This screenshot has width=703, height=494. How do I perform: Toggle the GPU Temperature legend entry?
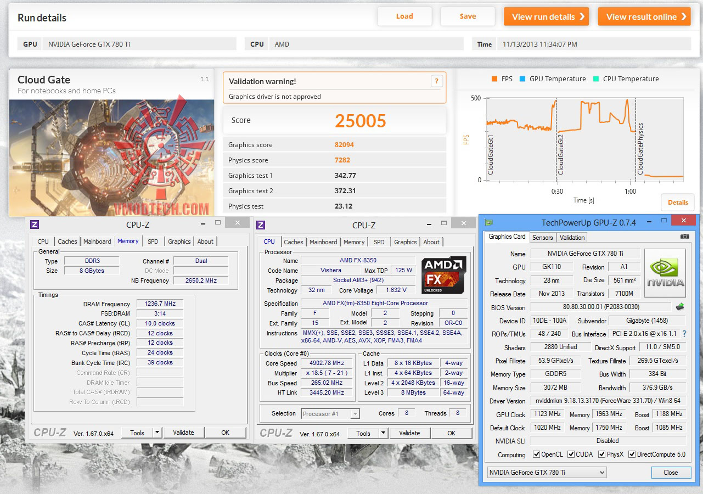point(552,79)
